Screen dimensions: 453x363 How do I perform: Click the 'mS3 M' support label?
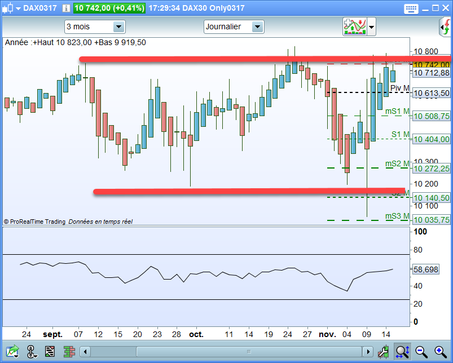click(397, 216)
